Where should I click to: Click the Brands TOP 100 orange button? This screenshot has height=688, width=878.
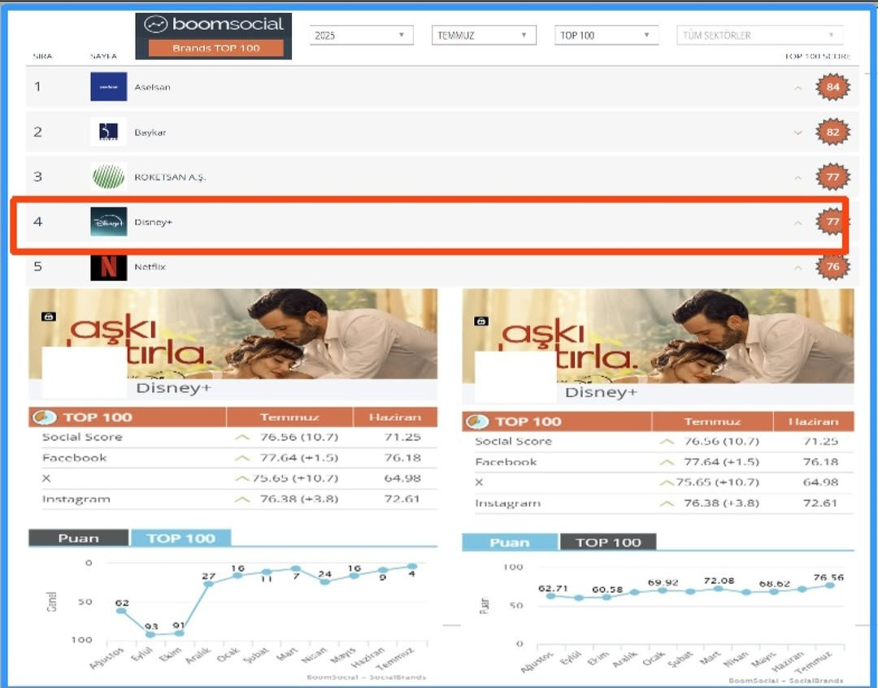coord(215,48)
